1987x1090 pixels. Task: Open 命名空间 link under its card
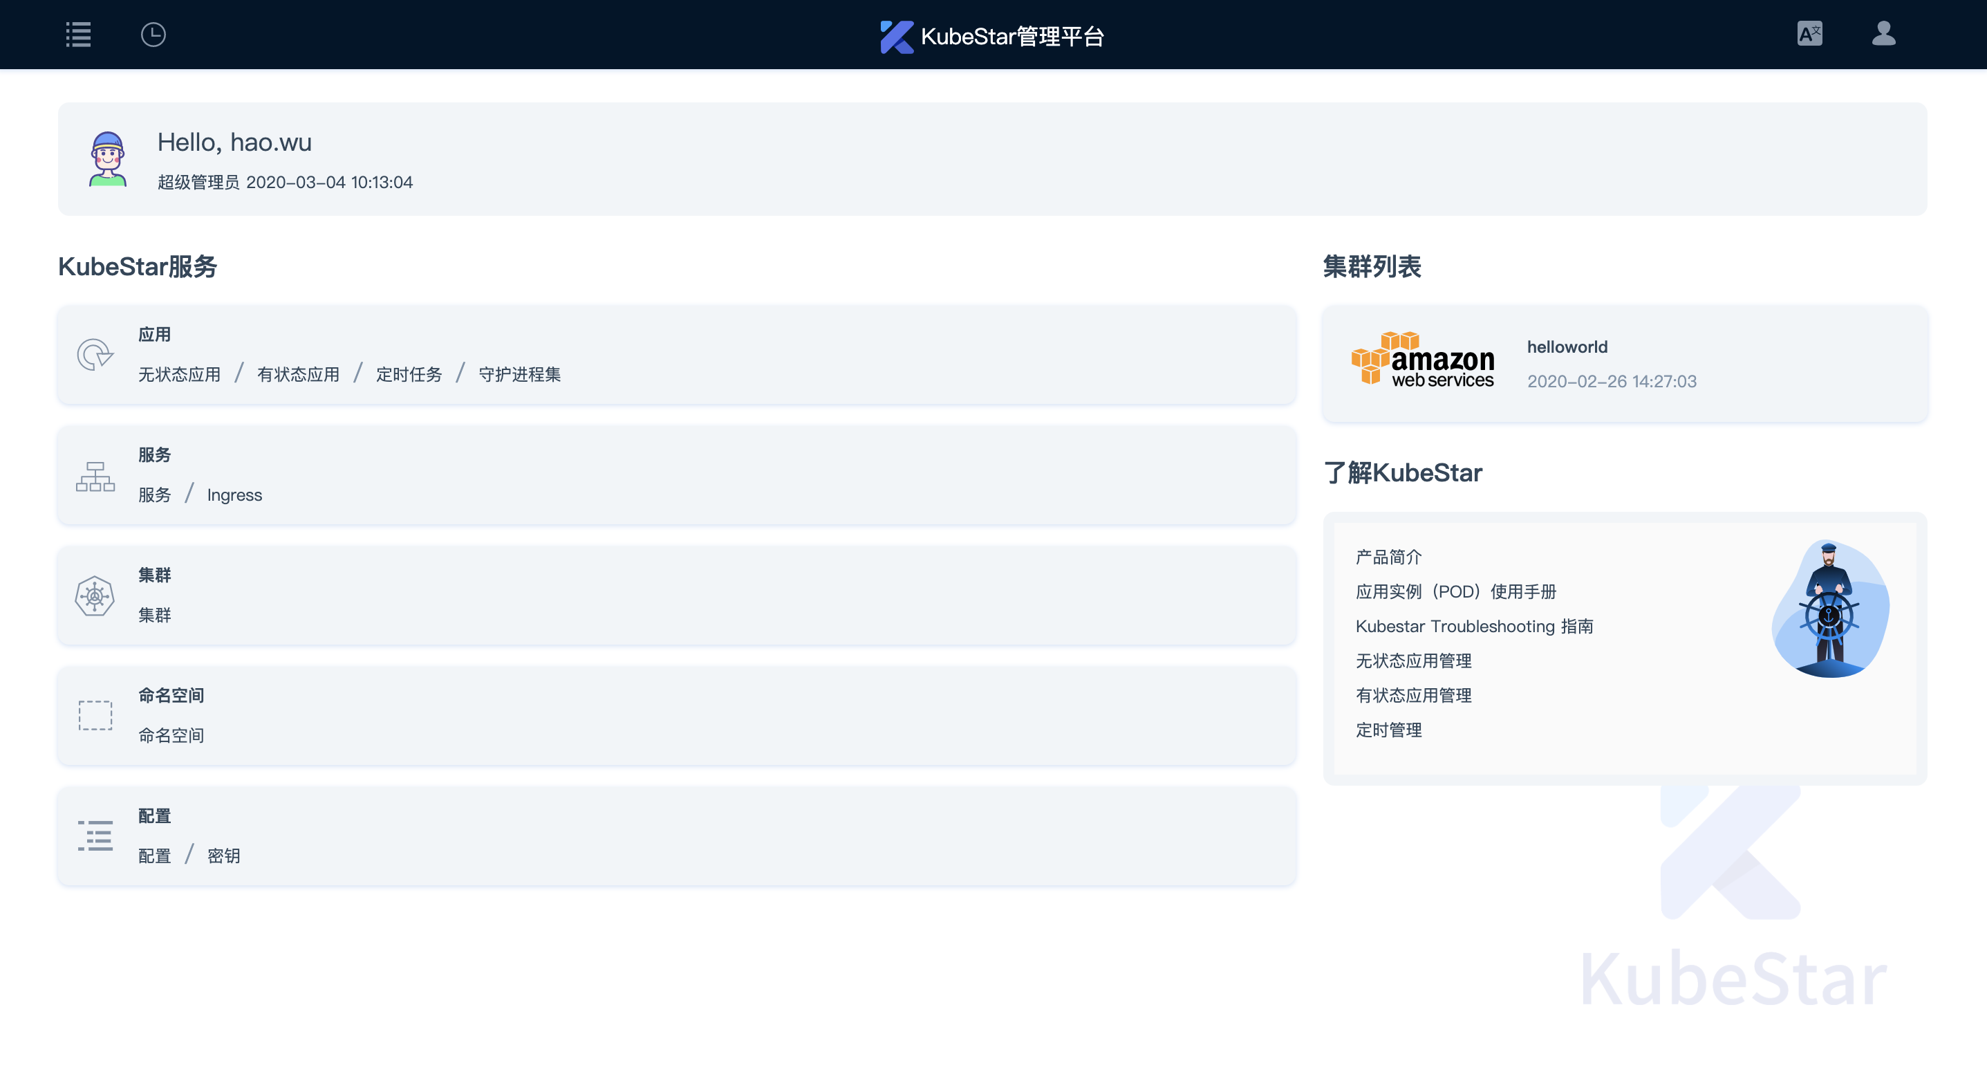[171, 736]
